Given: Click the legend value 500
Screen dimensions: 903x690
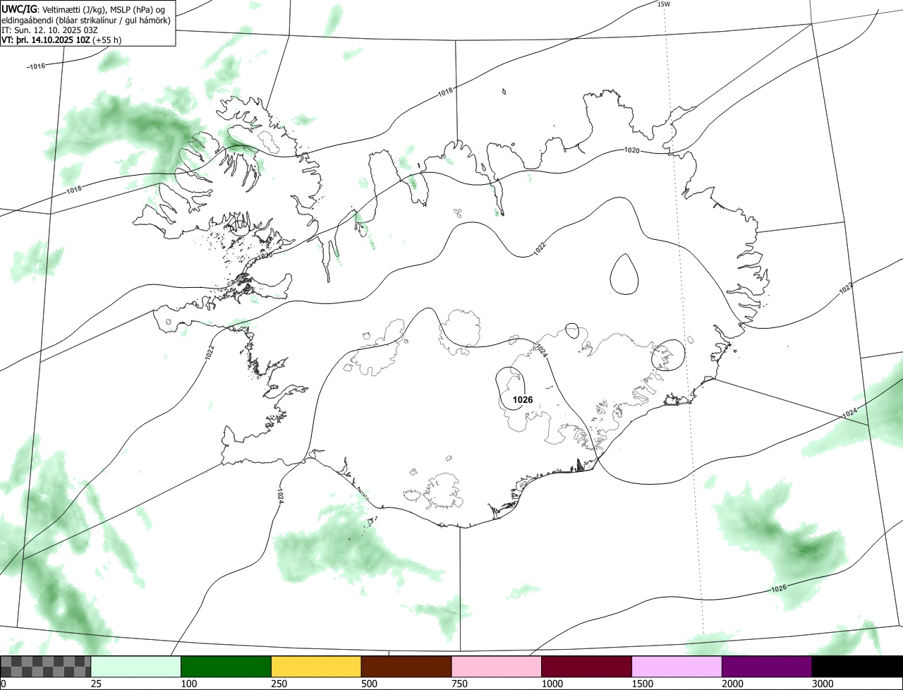Looking at the screenshot, I should (370, 684).
